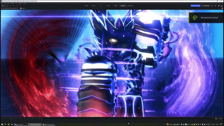Screen dimensions: 224x126
Task: Switch to the Script document tab
Action: coord(23,8)
